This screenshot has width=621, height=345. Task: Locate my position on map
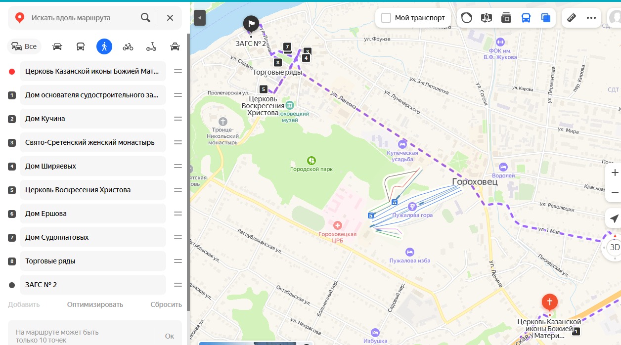(614, 218)
